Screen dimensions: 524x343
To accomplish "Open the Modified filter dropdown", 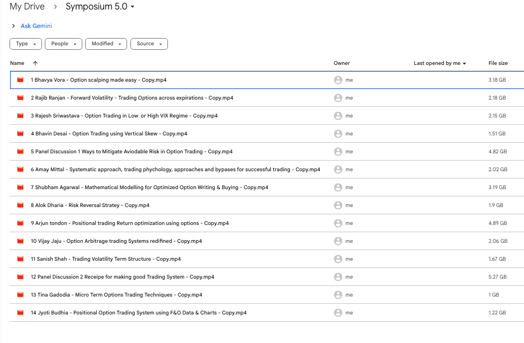I will pyautogui.click(x=106, y=44).
